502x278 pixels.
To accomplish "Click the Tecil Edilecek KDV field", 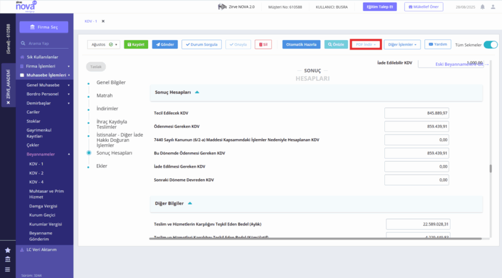I will (x=417, y=113).
